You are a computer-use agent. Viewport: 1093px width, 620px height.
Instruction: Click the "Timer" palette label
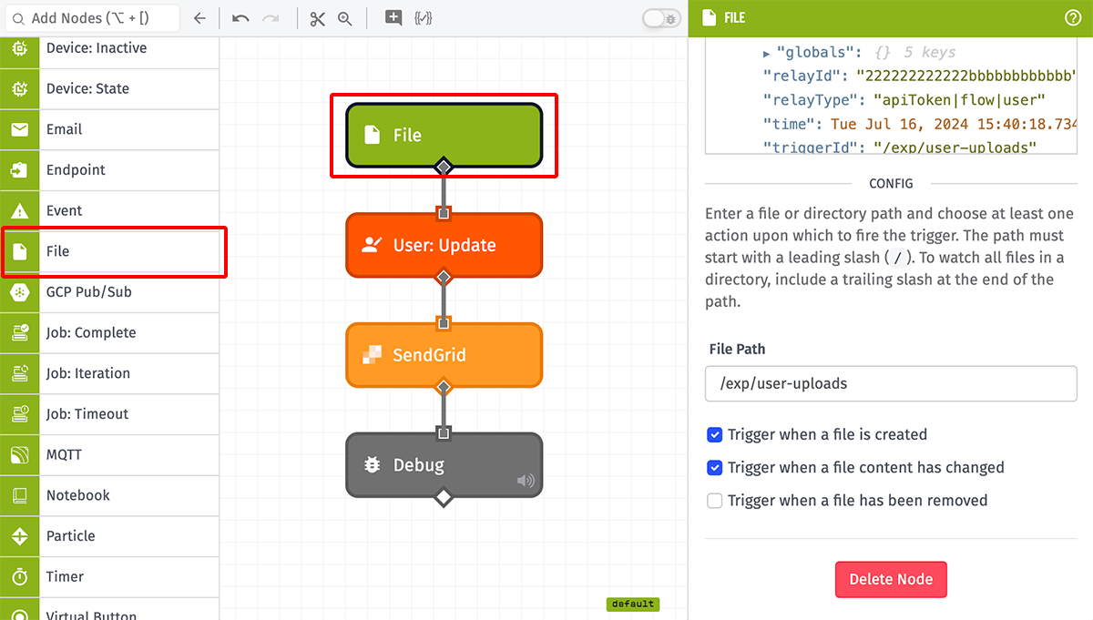click(65, 576)
